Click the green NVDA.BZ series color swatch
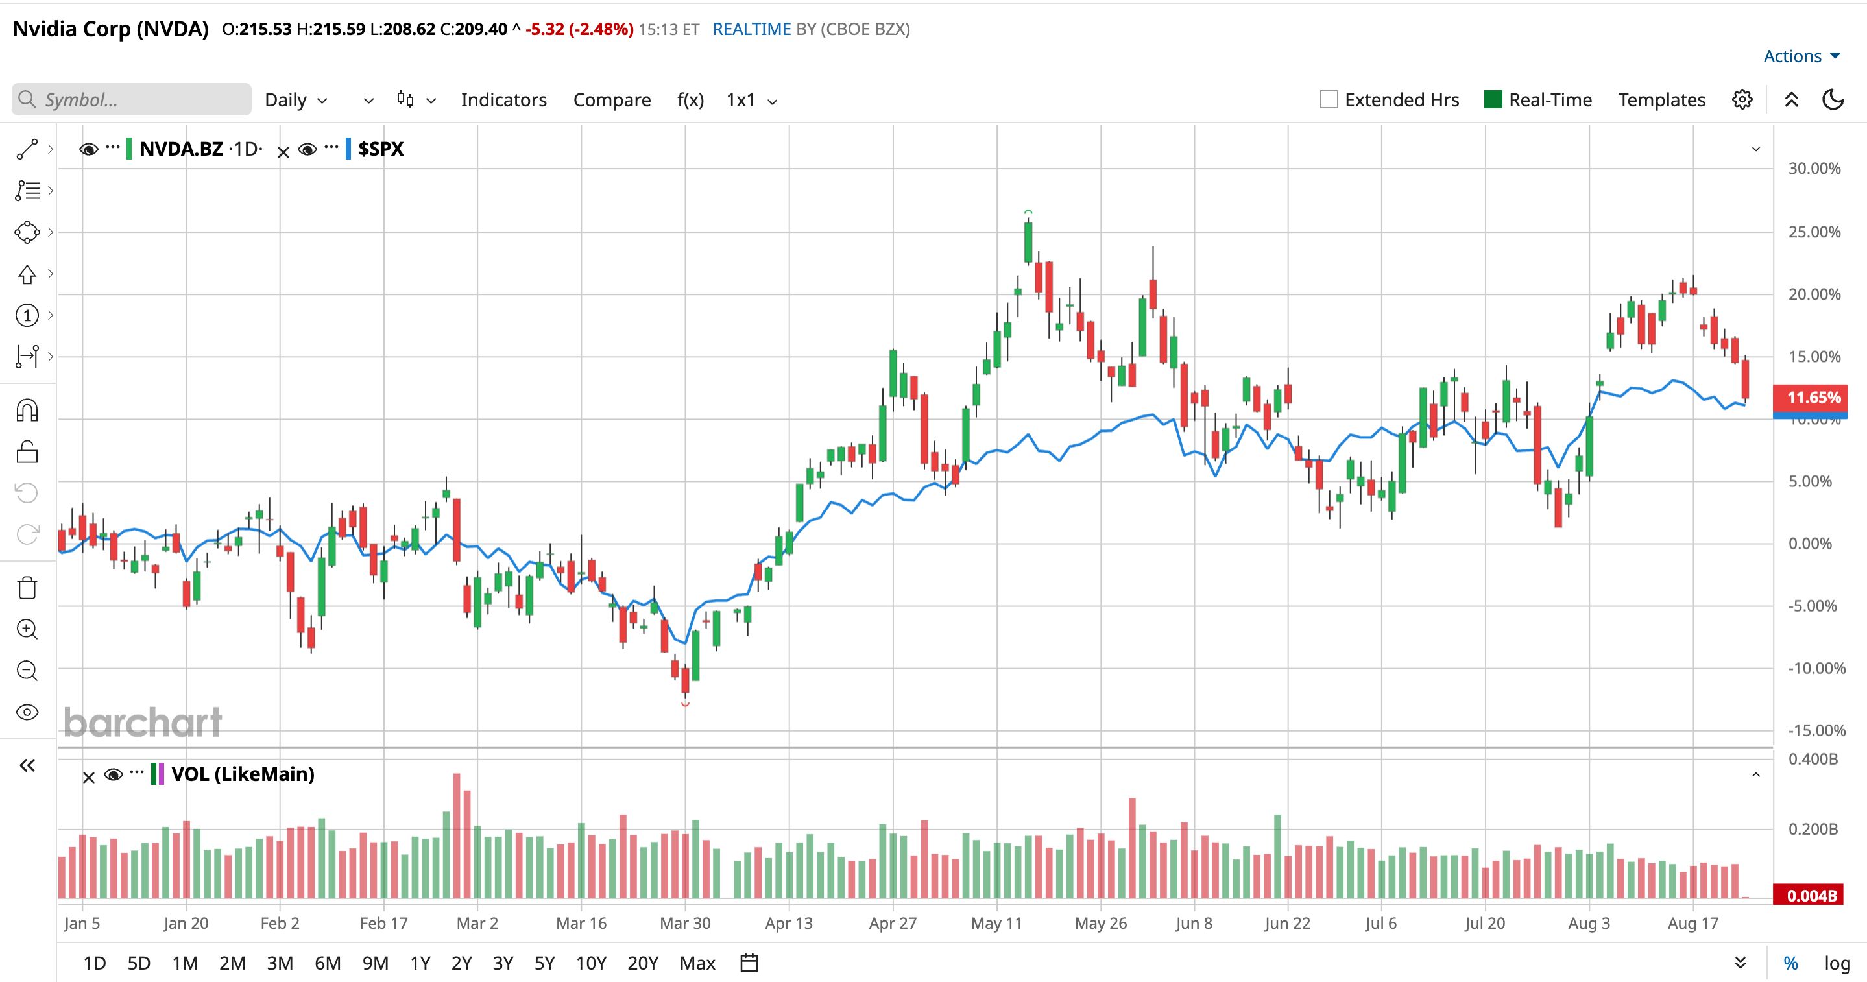Screen dimensions: 1867x982 129,149
